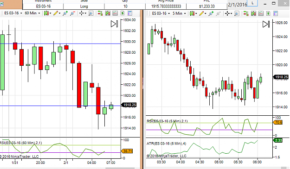Viewport: 290px width, 169px height.
Task: Select the upper blue horizontal line near 1930
Action: [x=60, y=44]
